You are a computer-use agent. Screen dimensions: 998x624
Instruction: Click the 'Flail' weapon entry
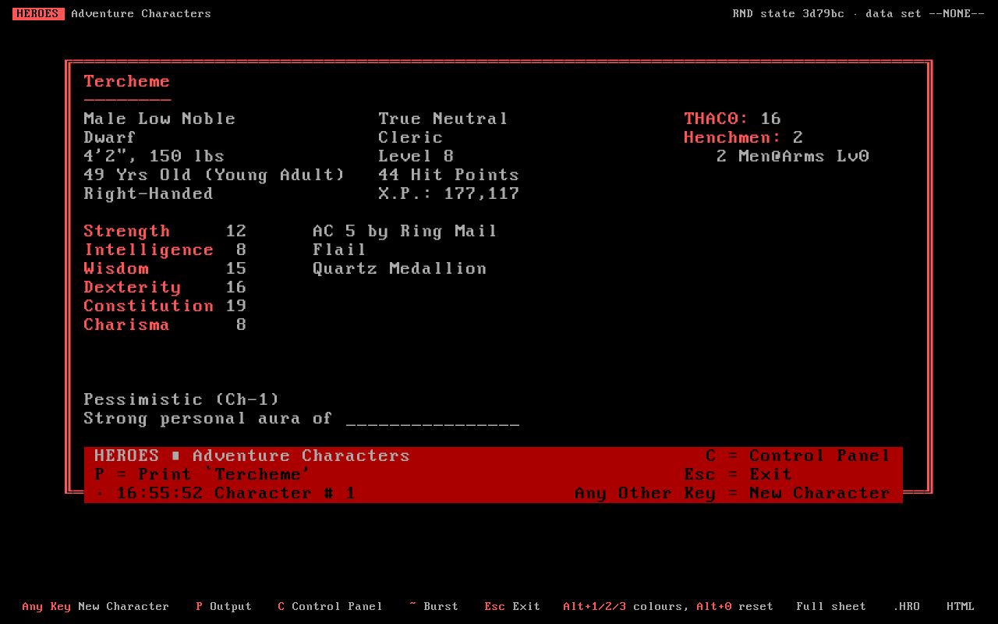tap(339, 250)
